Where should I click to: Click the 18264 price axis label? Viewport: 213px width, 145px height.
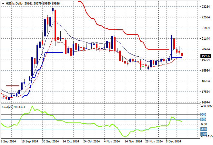205,81
